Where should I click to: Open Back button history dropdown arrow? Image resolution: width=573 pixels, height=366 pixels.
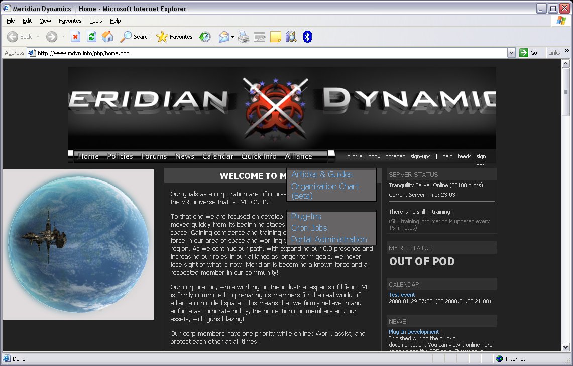click(38, 37)
